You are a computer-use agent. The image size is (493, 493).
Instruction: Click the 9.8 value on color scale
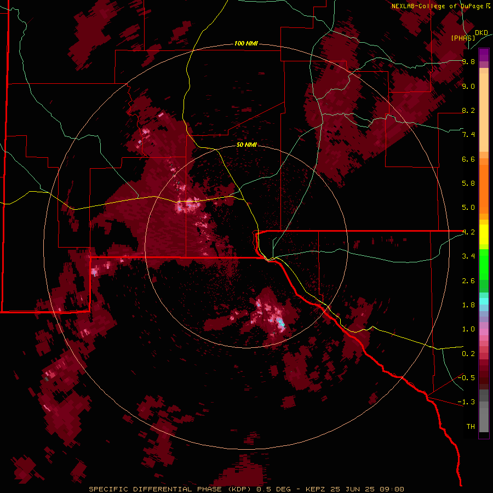pos(468,61)
